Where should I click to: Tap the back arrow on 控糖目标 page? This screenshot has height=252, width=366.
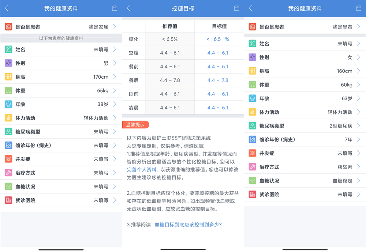point(128,8)
